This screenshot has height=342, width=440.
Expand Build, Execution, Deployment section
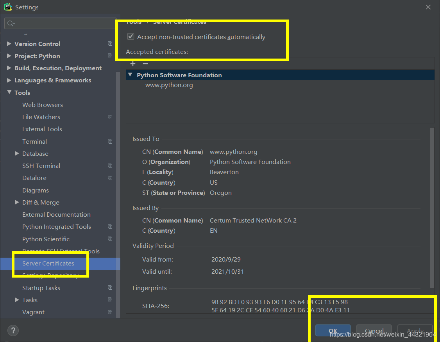click(9, 68)
